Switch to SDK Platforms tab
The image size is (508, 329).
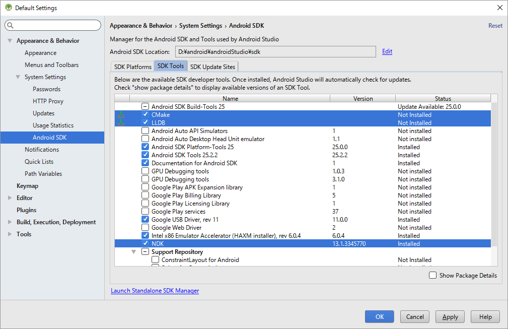click(x=132, y=67)
